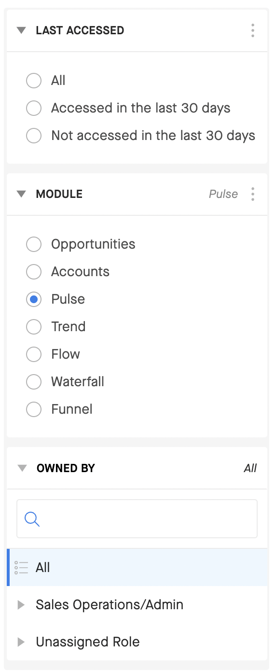Select the All last-accessed radio button

click(34, 81)
